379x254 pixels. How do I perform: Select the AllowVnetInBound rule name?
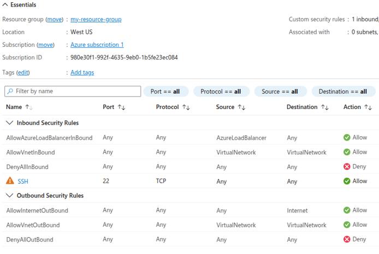pos(31,153)
